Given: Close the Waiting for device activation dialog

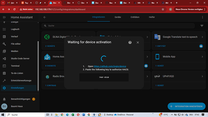Looking at the screenshot, I should click(138, 42).
